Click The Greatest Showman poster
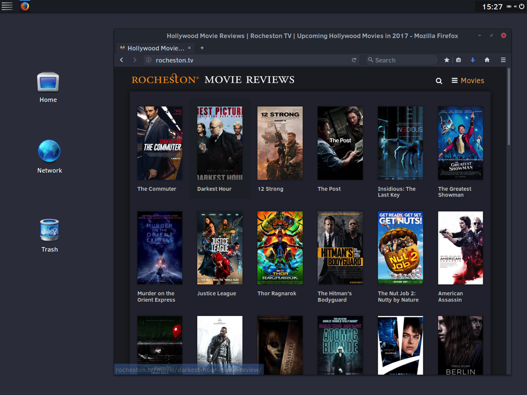527x395 pixels. [461, 143]
